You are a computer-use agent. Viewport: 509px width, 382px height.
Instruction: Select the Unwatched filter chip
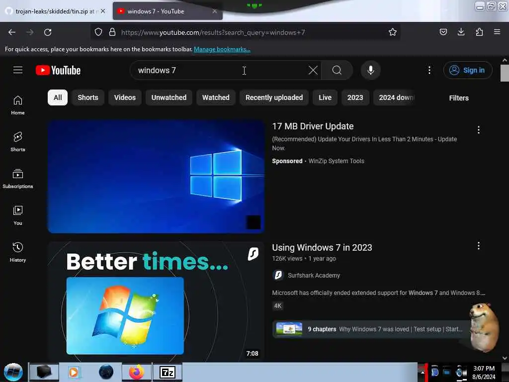pos(169,97)
